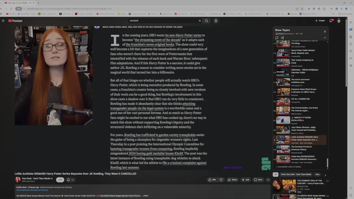The image size is (354, 199).
Task: Play Jury Clears Afroman playlist item
Action: pos(300,130)
